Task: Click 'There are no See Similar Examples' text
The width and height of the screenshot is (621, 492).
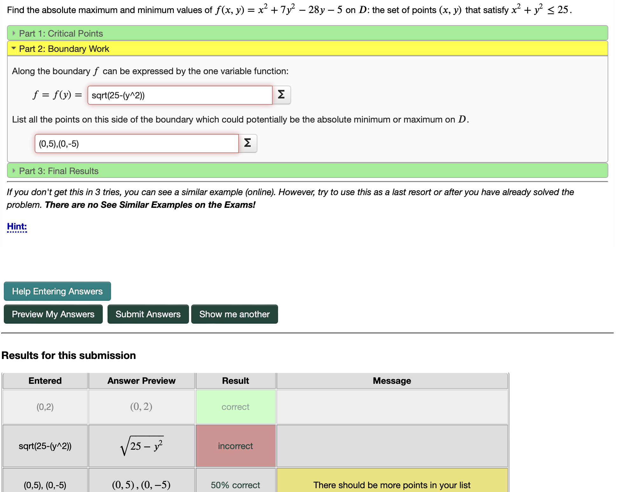Action: [x=150, y=205]
